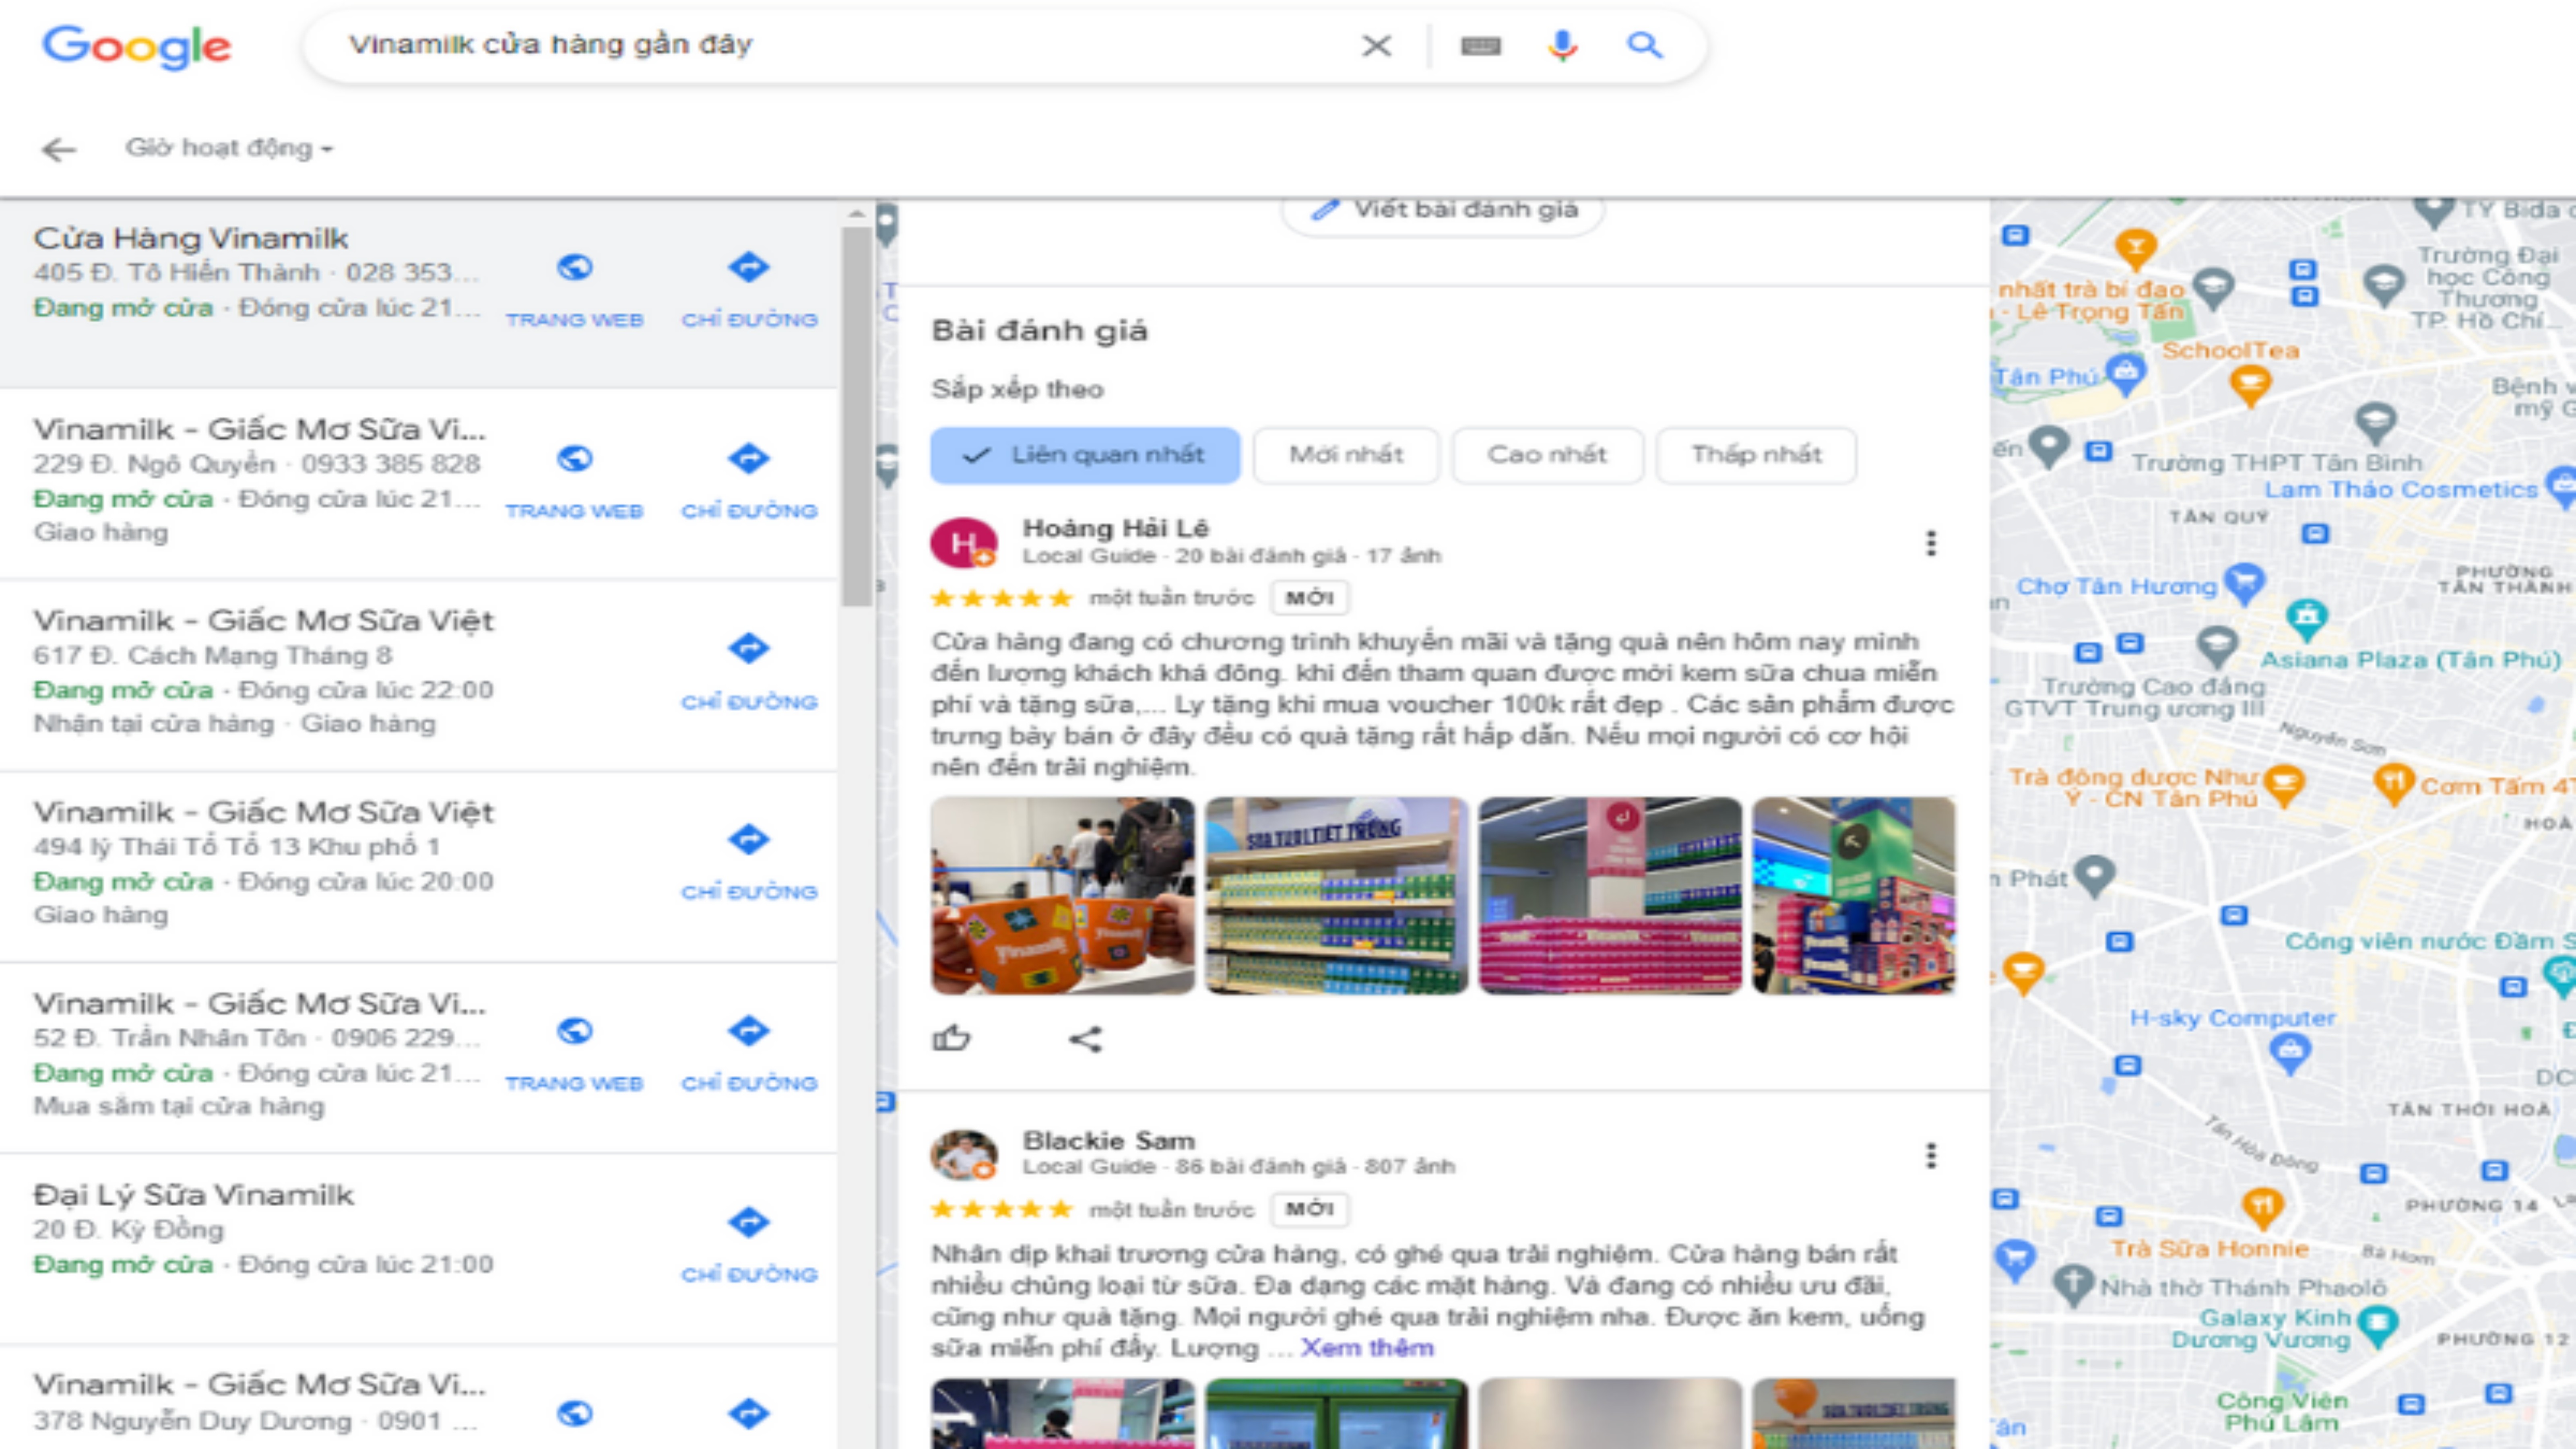The height and width of the screenshot is (1449, 2576).
Task: Open options menu for Blackie Sam review
Action: 1931,1156
